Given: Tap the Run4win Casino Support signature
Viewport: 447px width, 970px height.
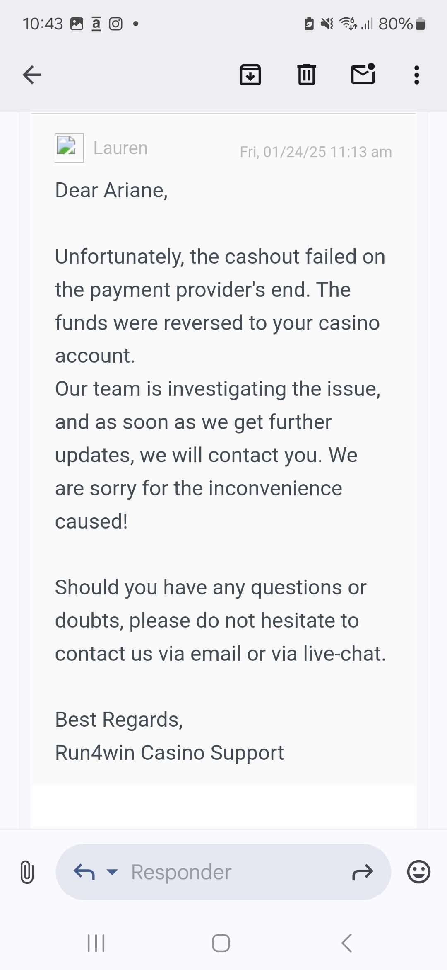Looking at the screenshot, I should tap(169, 752).
